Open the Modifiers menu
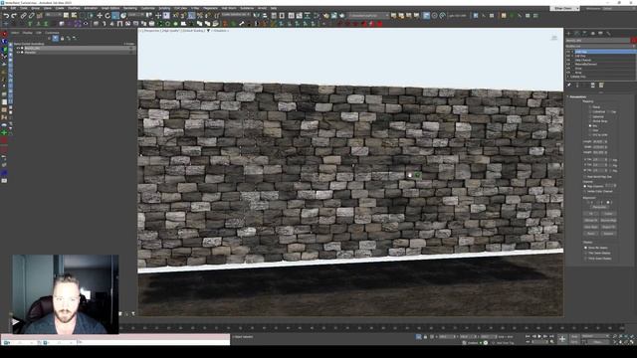Viewport: 637px width, 358px height. point(74,8)
